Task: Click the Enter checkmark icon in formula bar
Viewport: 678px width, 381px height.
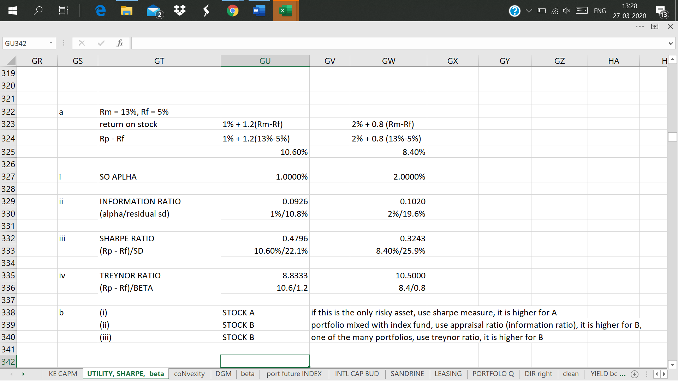Action: click(x=101, y=43)
